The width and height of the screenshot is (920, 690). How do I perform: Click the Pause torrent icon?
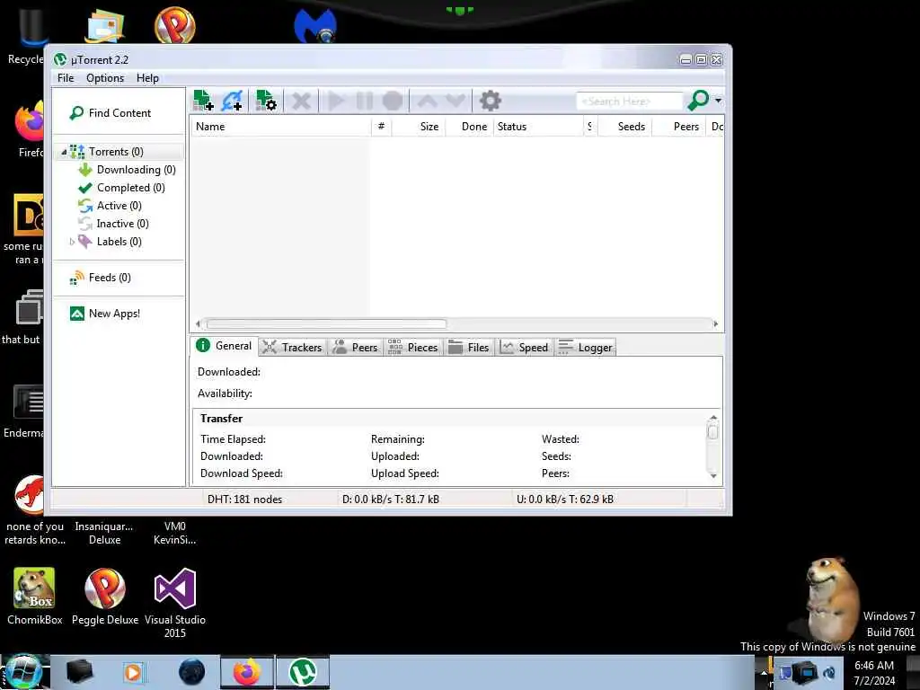click(365, 101)
